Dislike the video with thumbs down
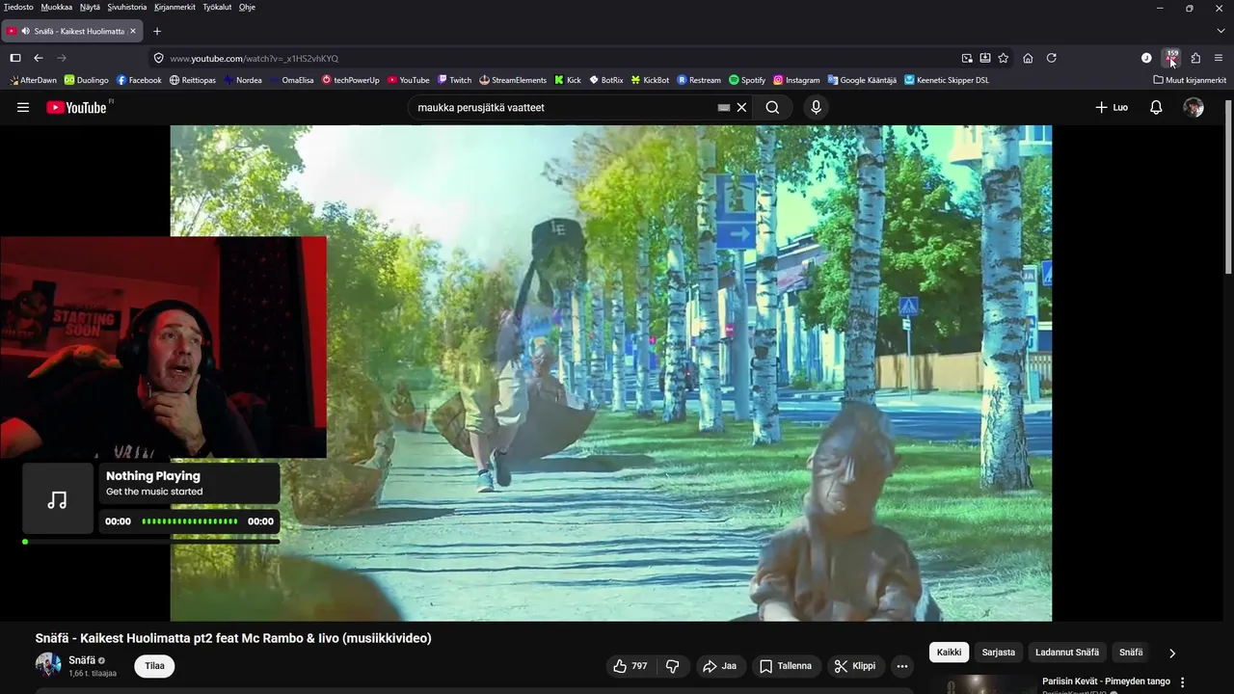Viewport: 1234px width, 694px height. 673,666
